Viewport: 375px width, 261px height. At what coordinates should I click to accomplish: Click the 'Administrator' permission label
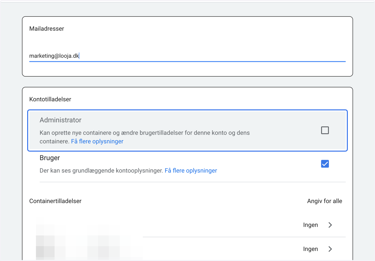(61, 120)
